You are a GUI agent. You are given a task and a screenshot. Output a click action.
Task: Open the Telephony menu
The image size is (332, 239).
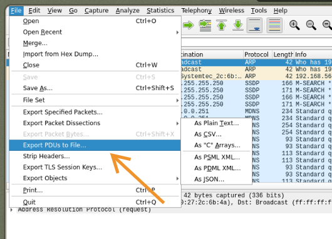coord(196,11)
